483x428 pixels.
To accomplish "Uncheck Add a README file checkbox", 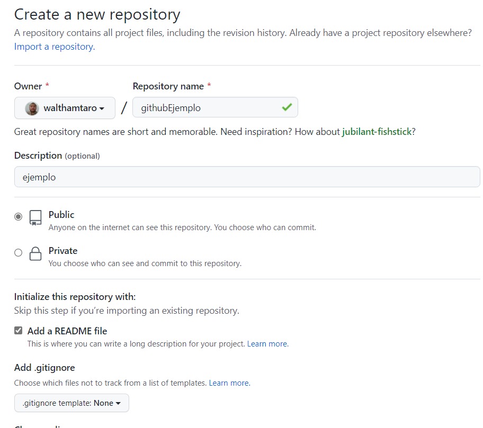I will pyautogui.click(x=19, y=331).
